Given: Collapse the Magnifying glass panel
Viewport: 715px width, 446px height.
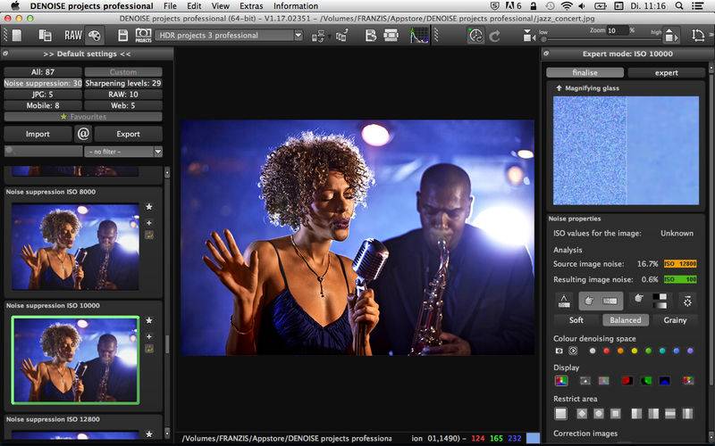Looking at the screenshot, I should [x=559, y=88].
